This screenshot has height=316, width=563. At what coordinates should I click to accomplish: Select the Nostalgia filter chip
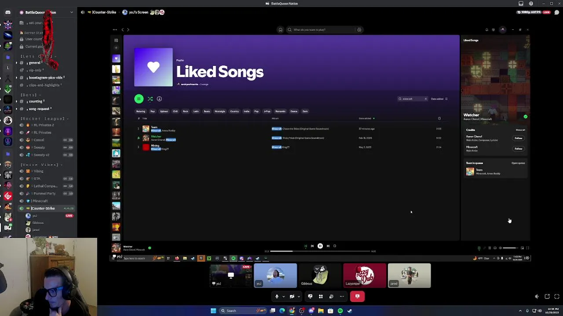tap(219, 111)
